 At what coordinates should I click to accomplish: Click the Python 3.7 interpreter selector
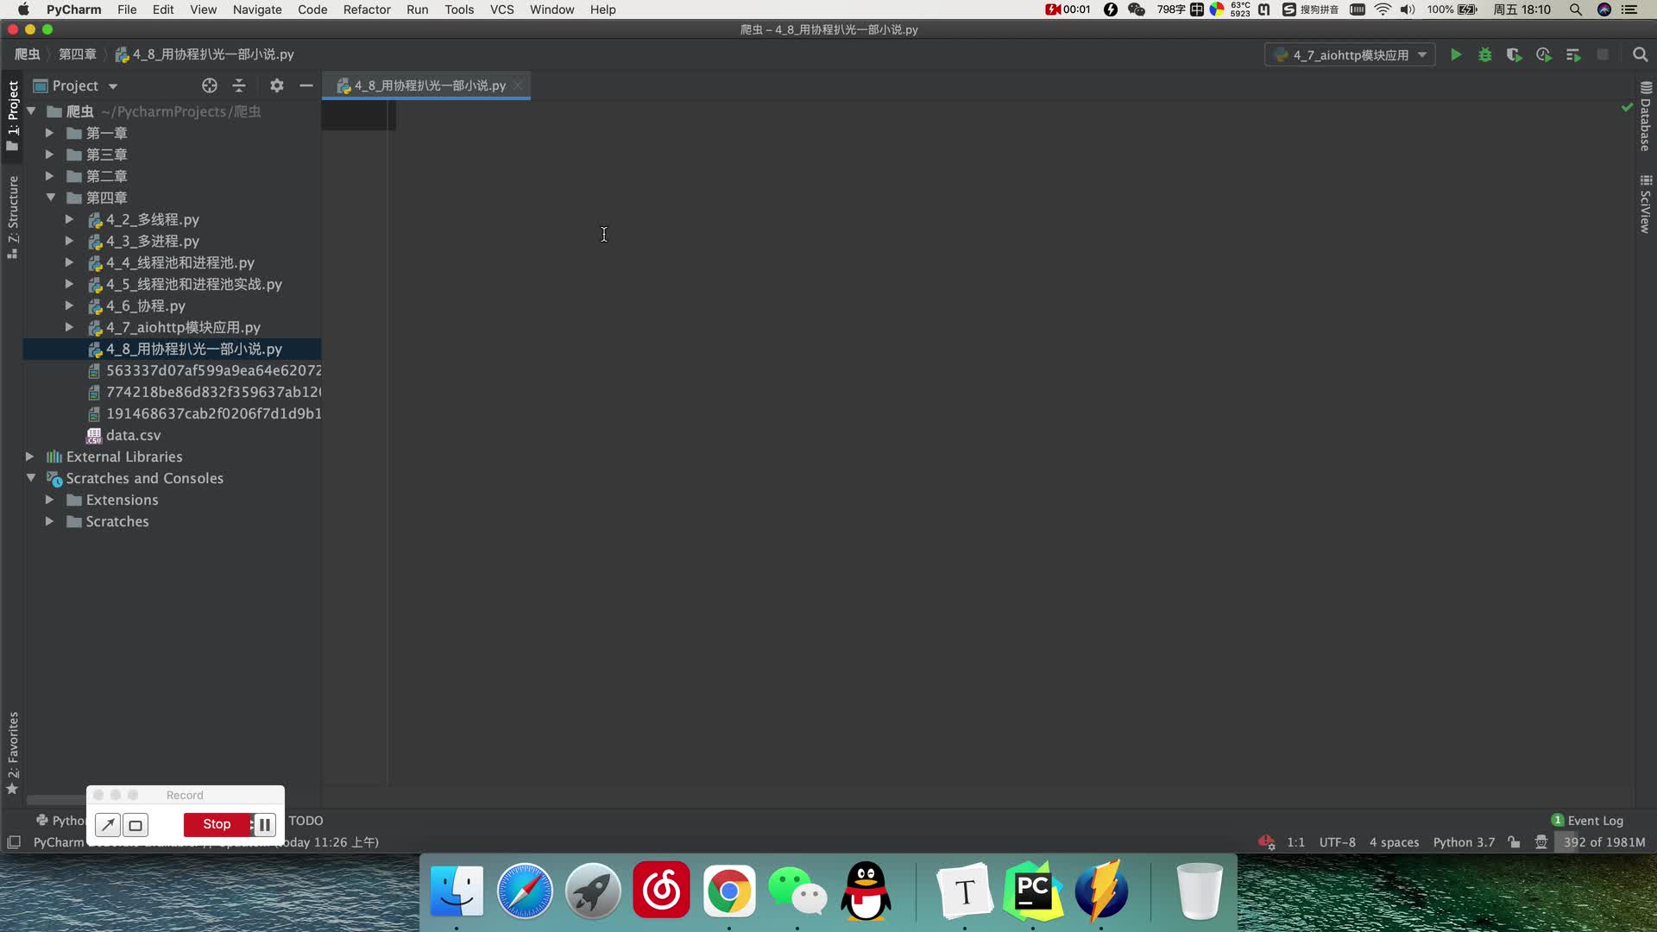pyautogui.click(x=1464, y=842)
